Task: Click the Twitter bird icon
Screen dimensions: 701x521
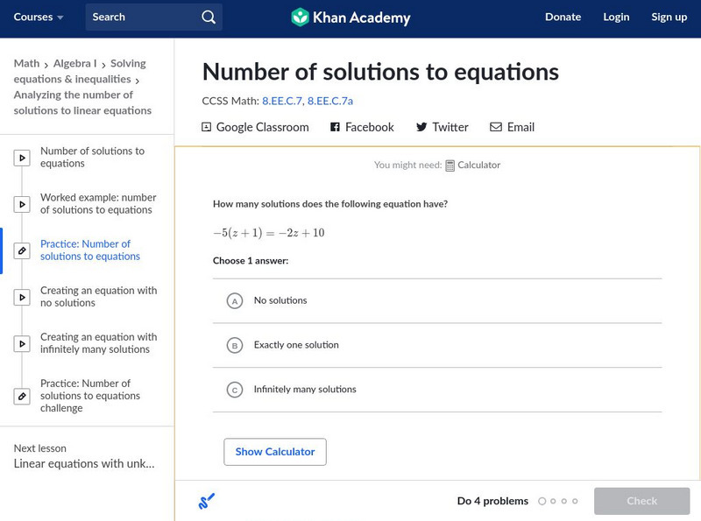Action: 421,127
